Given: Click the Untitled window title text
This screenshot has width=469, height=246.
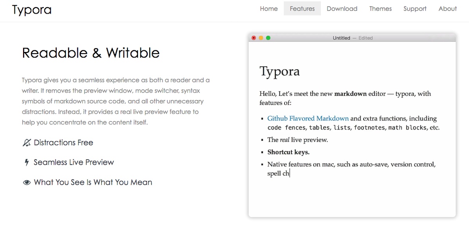Looking at the screenshot, I should pyautogui.click(x=342, y=38).
